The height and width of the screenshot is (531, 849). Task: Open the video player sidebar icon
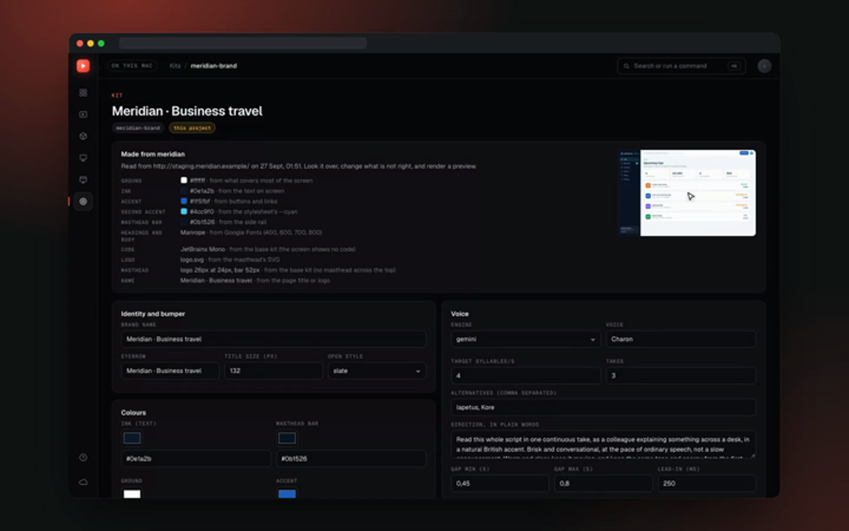click(83, 114)
